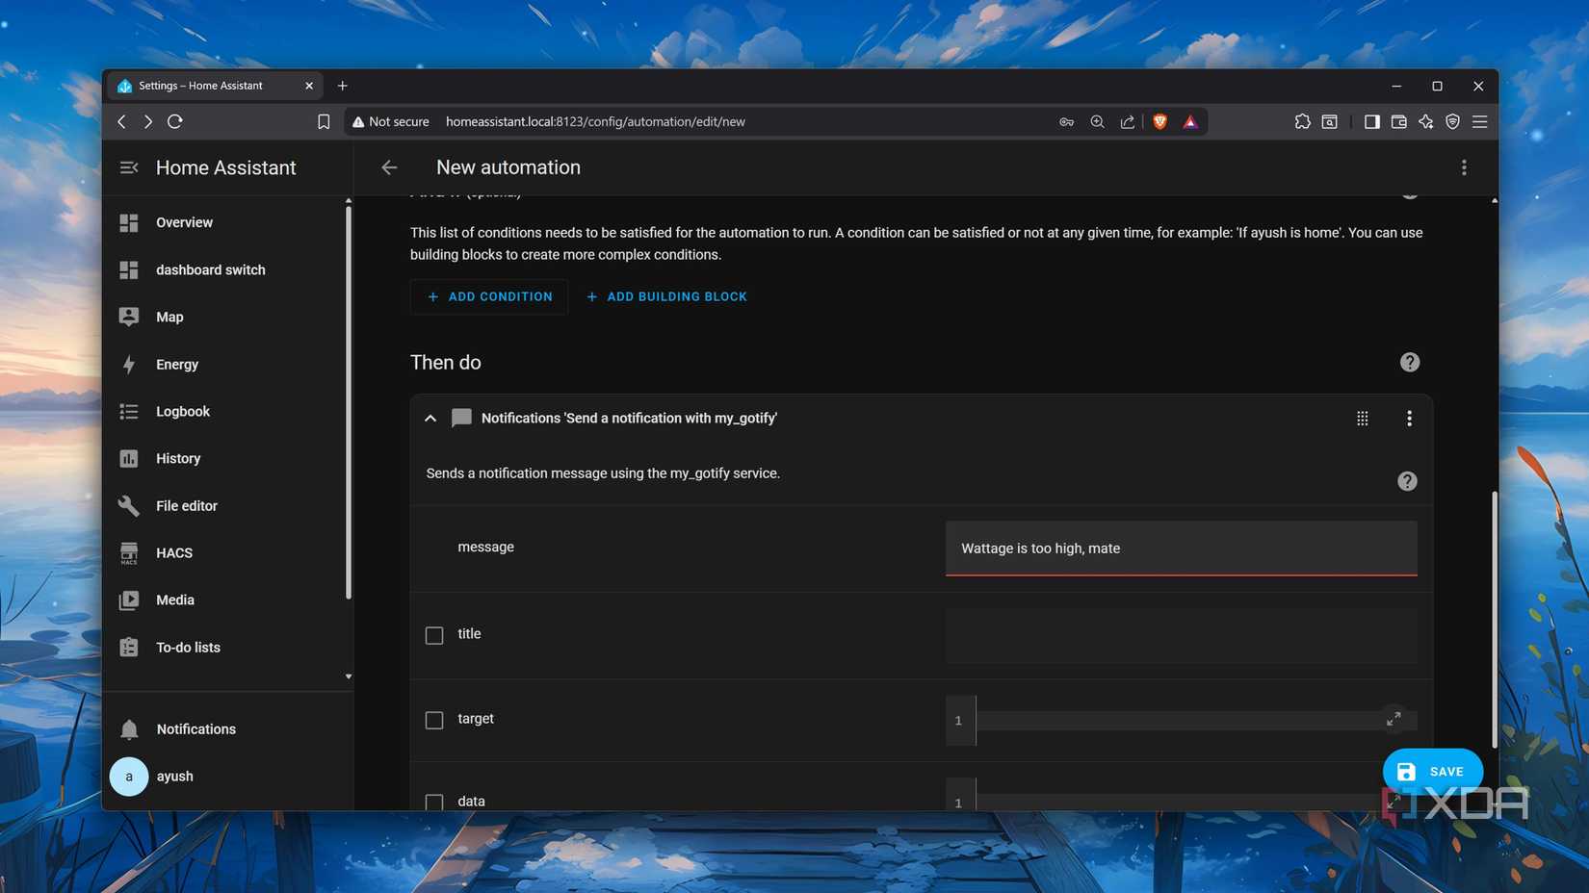This screenshot has width=1589, height=893.
Task: Click ADD BUILDING BLOCK button
Action: [x=666, y=296]
